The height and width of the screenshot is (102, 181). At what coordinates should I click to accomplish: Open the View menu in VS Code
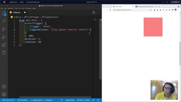(16, 8)
